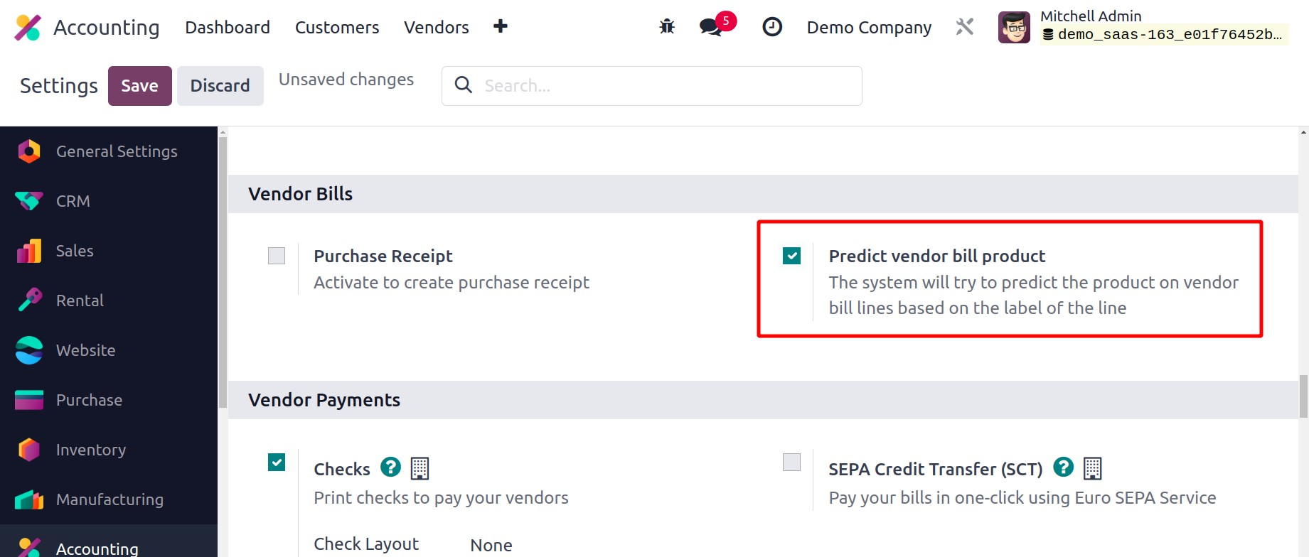The height and width of the screenshot is (557, 1309).
Task: Discard unsaved changes
Action: (x=220, y=86)
